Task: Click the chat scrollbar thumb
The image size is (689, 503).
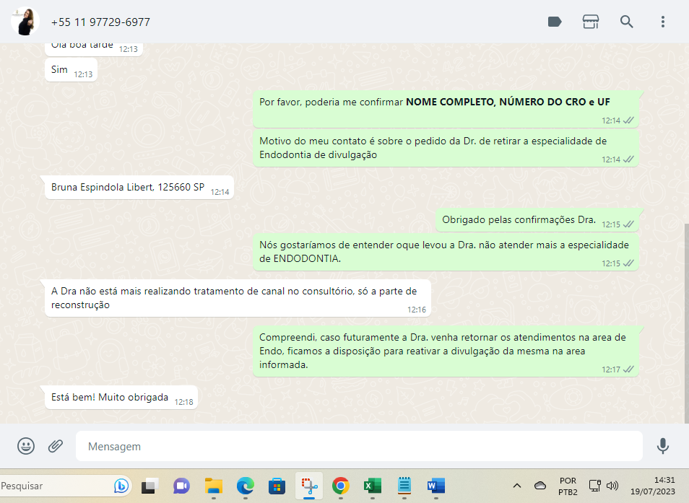Action: pos(686,323)
